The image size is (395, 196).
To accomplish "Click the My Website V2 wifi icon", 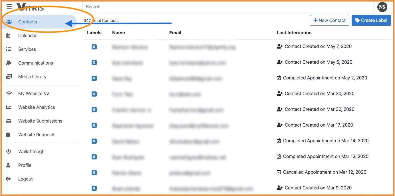I will (x=9, y=93).
